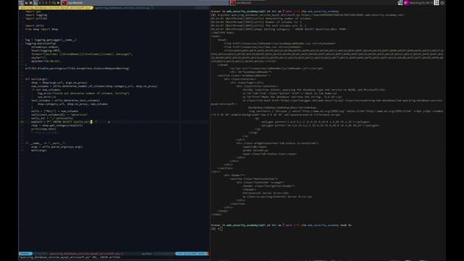Screen dimensions: 464x261
Task: Click the 'import urllib3' line in the editor
Action: tap(36, 18)
